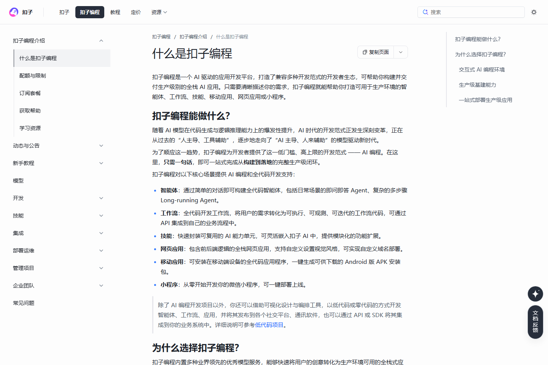Click the 文档反馈 feedback button
The image size is (548, 365).
(x=535, y=322)
